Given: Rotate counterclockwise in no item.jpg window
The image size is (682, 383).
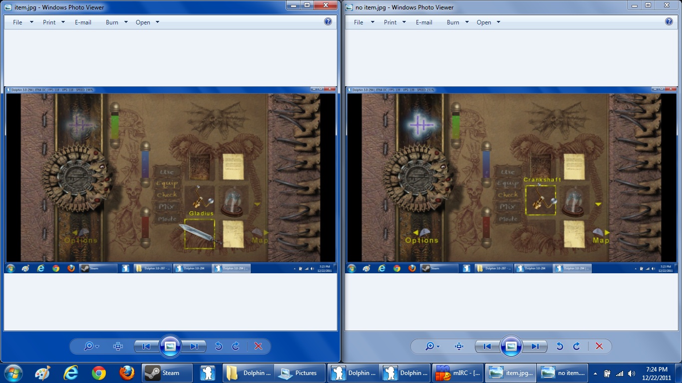Looking at the screenshot, I should pyautogui.click(x=559, y=347).
